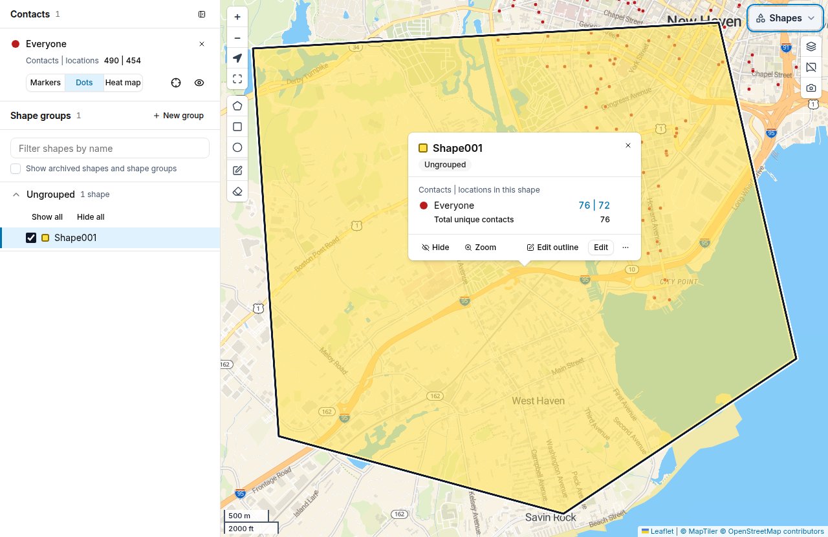Screen dimensions: 828x537
Task: Collapse the Ungrouped shapes section
Action: tap(16, 195)
